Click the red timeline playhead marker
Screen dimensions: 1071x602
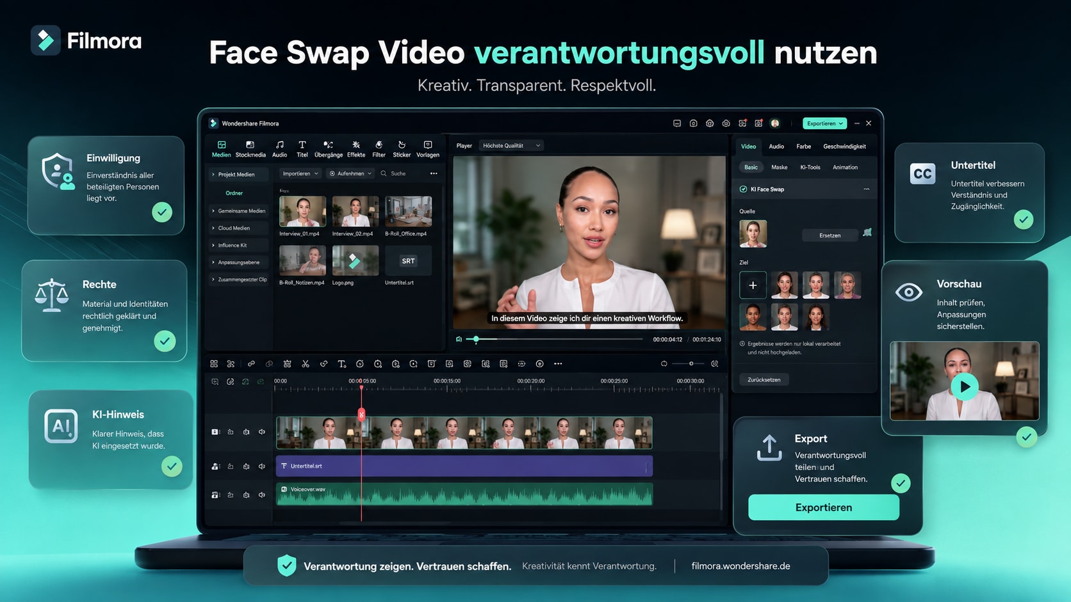(x=361, y=415)
